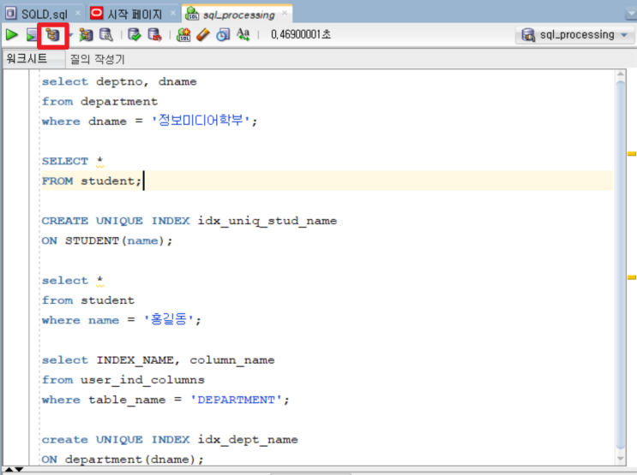This screenshot has width=637, height=475.
Task: Click 'select INDEX_NAME, column_name' line
Action: pyautogui.click(x=158, y=360)
